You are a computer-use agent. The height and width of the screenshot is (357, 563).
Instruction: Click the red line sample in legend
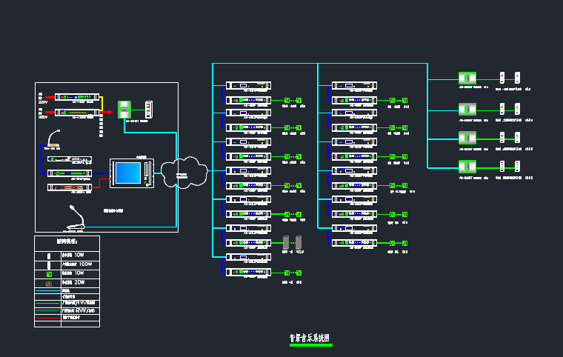tap(48, 318)
